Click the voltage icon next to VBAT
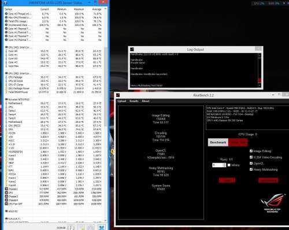 (6, 163)
